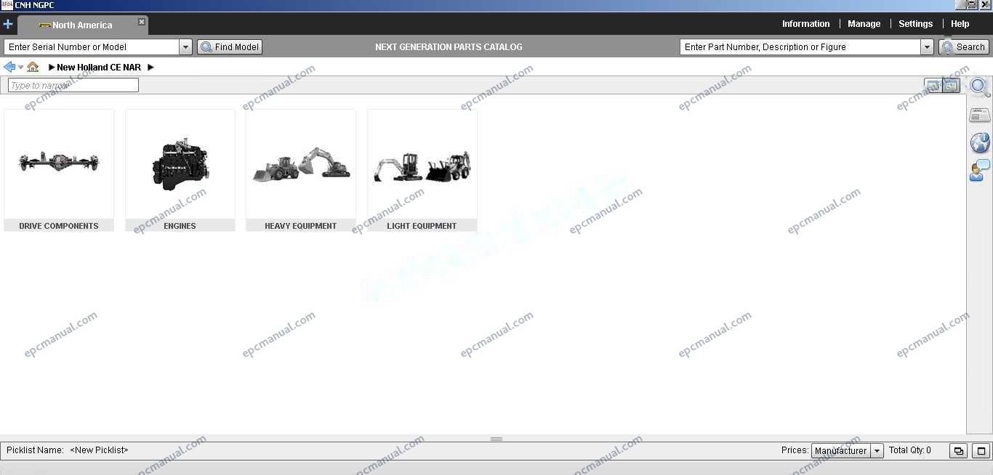Viewport: 993px width, 475px height.
Task: Expand the part number search dropdown
Action: [927, 47]
